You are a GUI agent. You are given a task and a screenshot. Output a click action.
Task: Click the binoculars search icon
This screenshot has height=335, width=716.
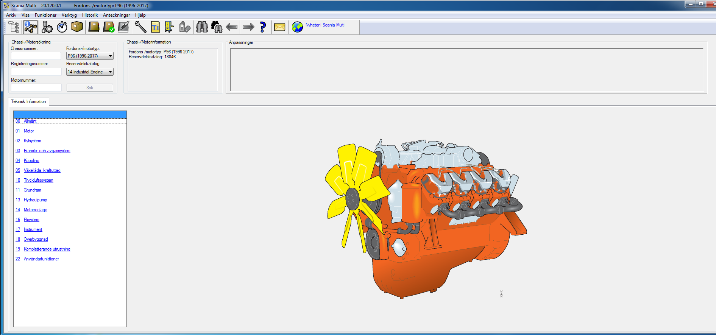click(202, 27)
